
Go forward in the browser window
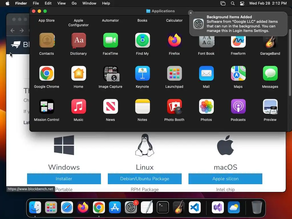(22, 30)
